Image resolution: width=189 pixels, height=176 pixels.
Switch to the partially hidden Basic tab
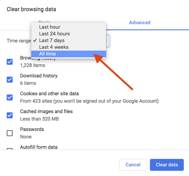[44, 22]
